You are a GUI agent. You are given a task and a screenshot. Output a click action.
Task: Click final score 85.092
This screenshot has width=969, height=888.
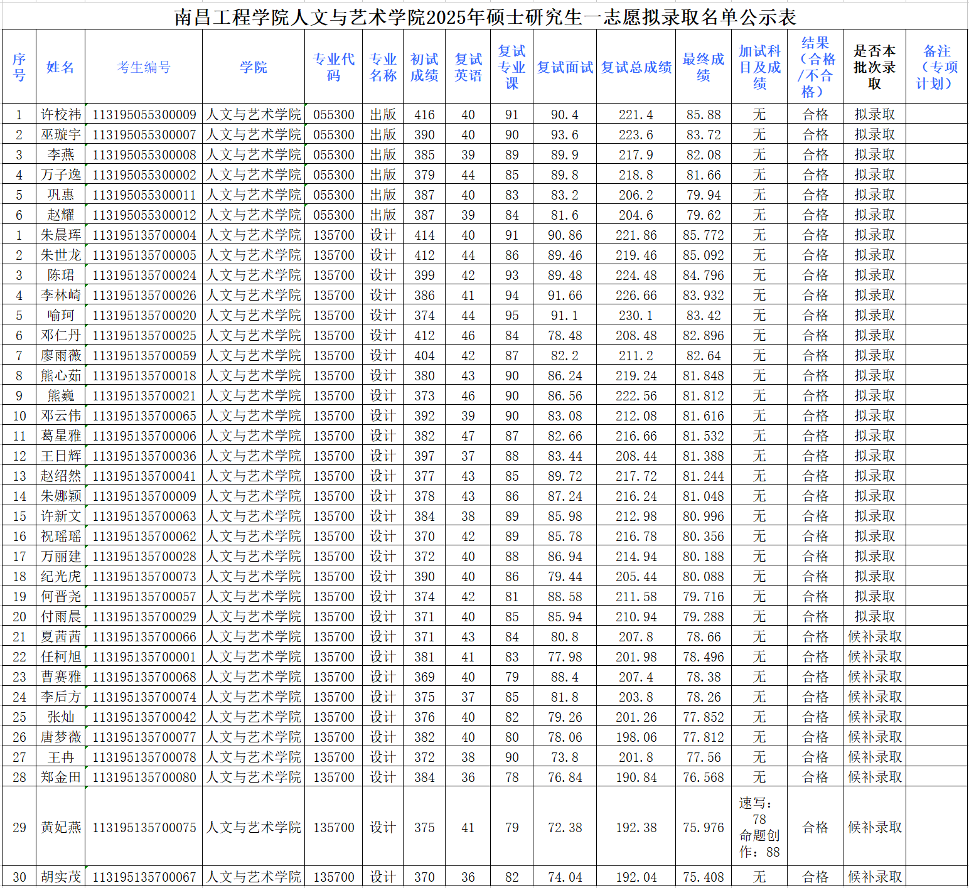point(703,255)
